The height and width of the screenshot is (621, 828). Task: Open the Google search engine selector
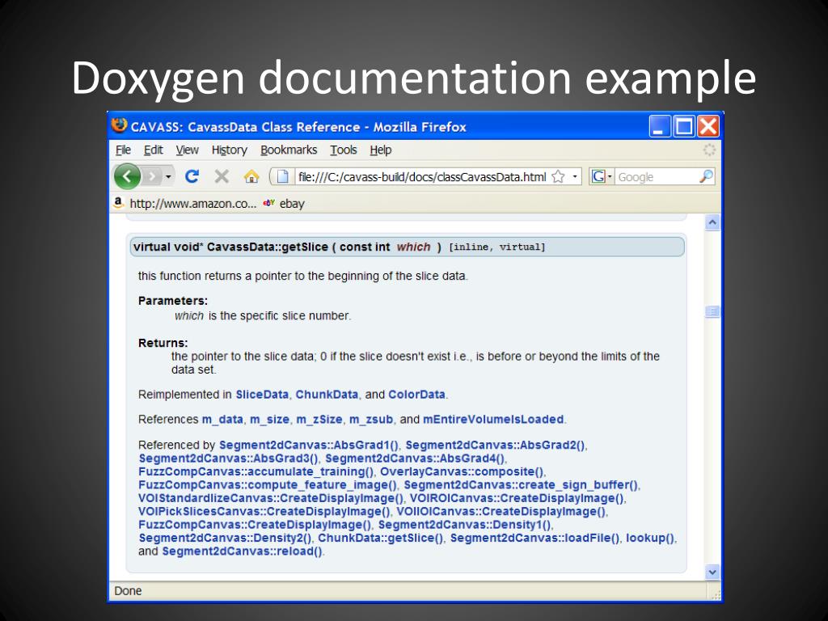coord(602,176)
